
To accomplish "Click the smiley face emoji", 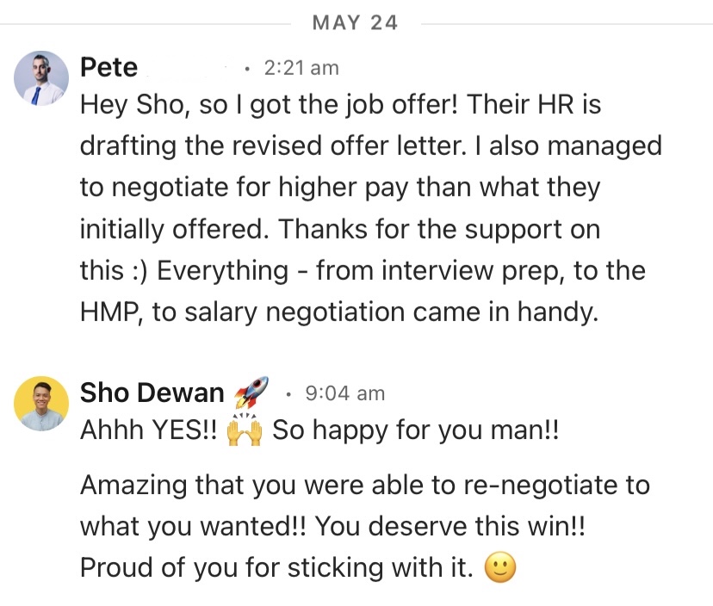I will pyautogui.click(x=500, y=568).
